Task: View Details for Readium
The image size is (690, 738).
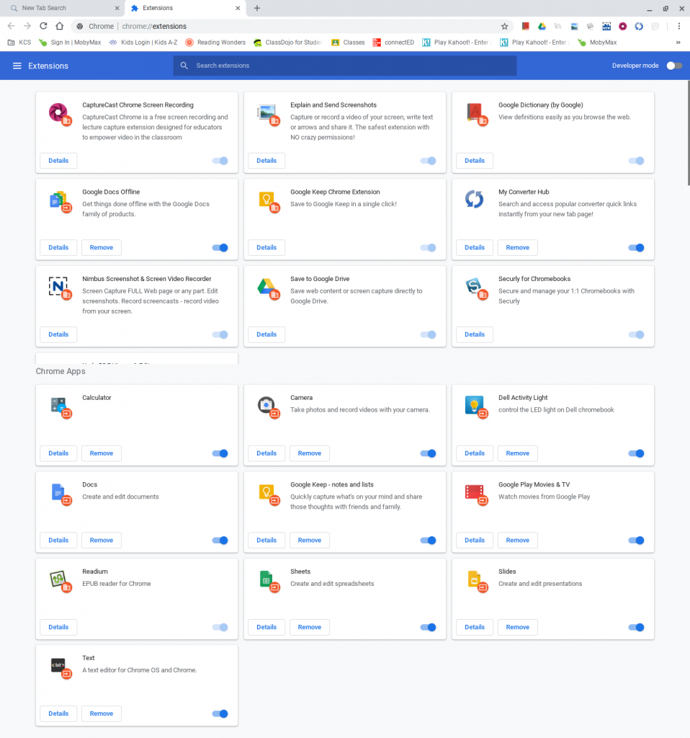Action: (58, 628)
